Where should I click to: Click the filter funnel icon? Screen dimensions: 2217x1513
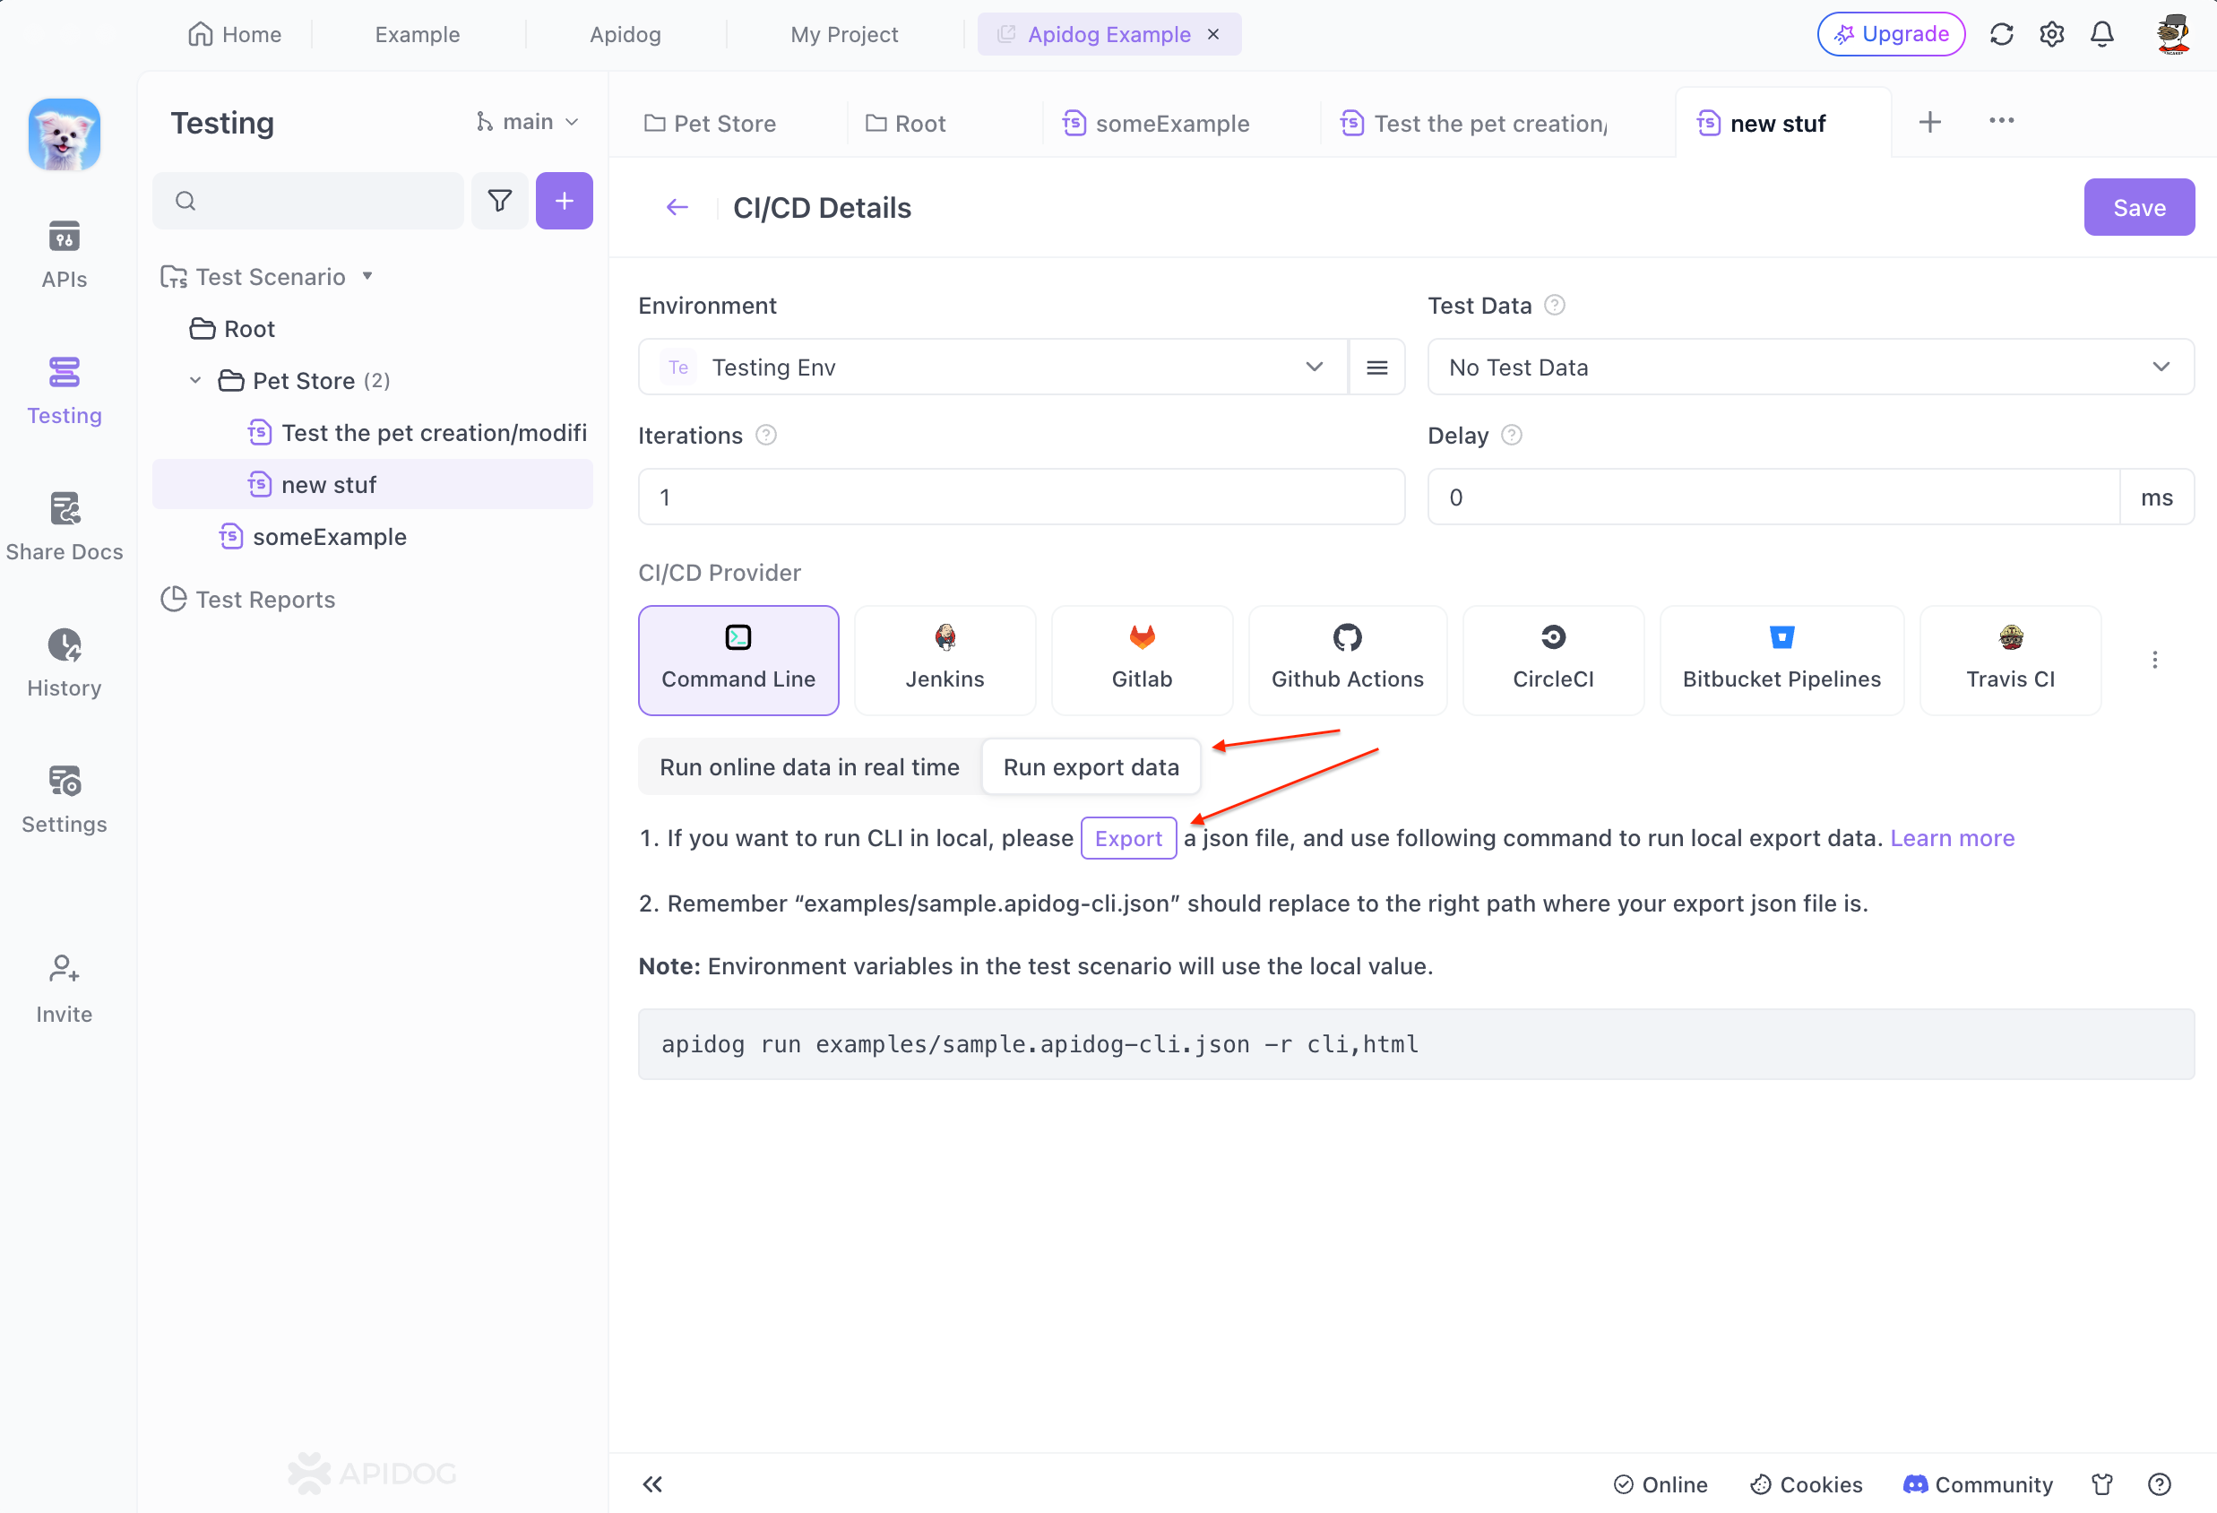(x=500, y=201)
